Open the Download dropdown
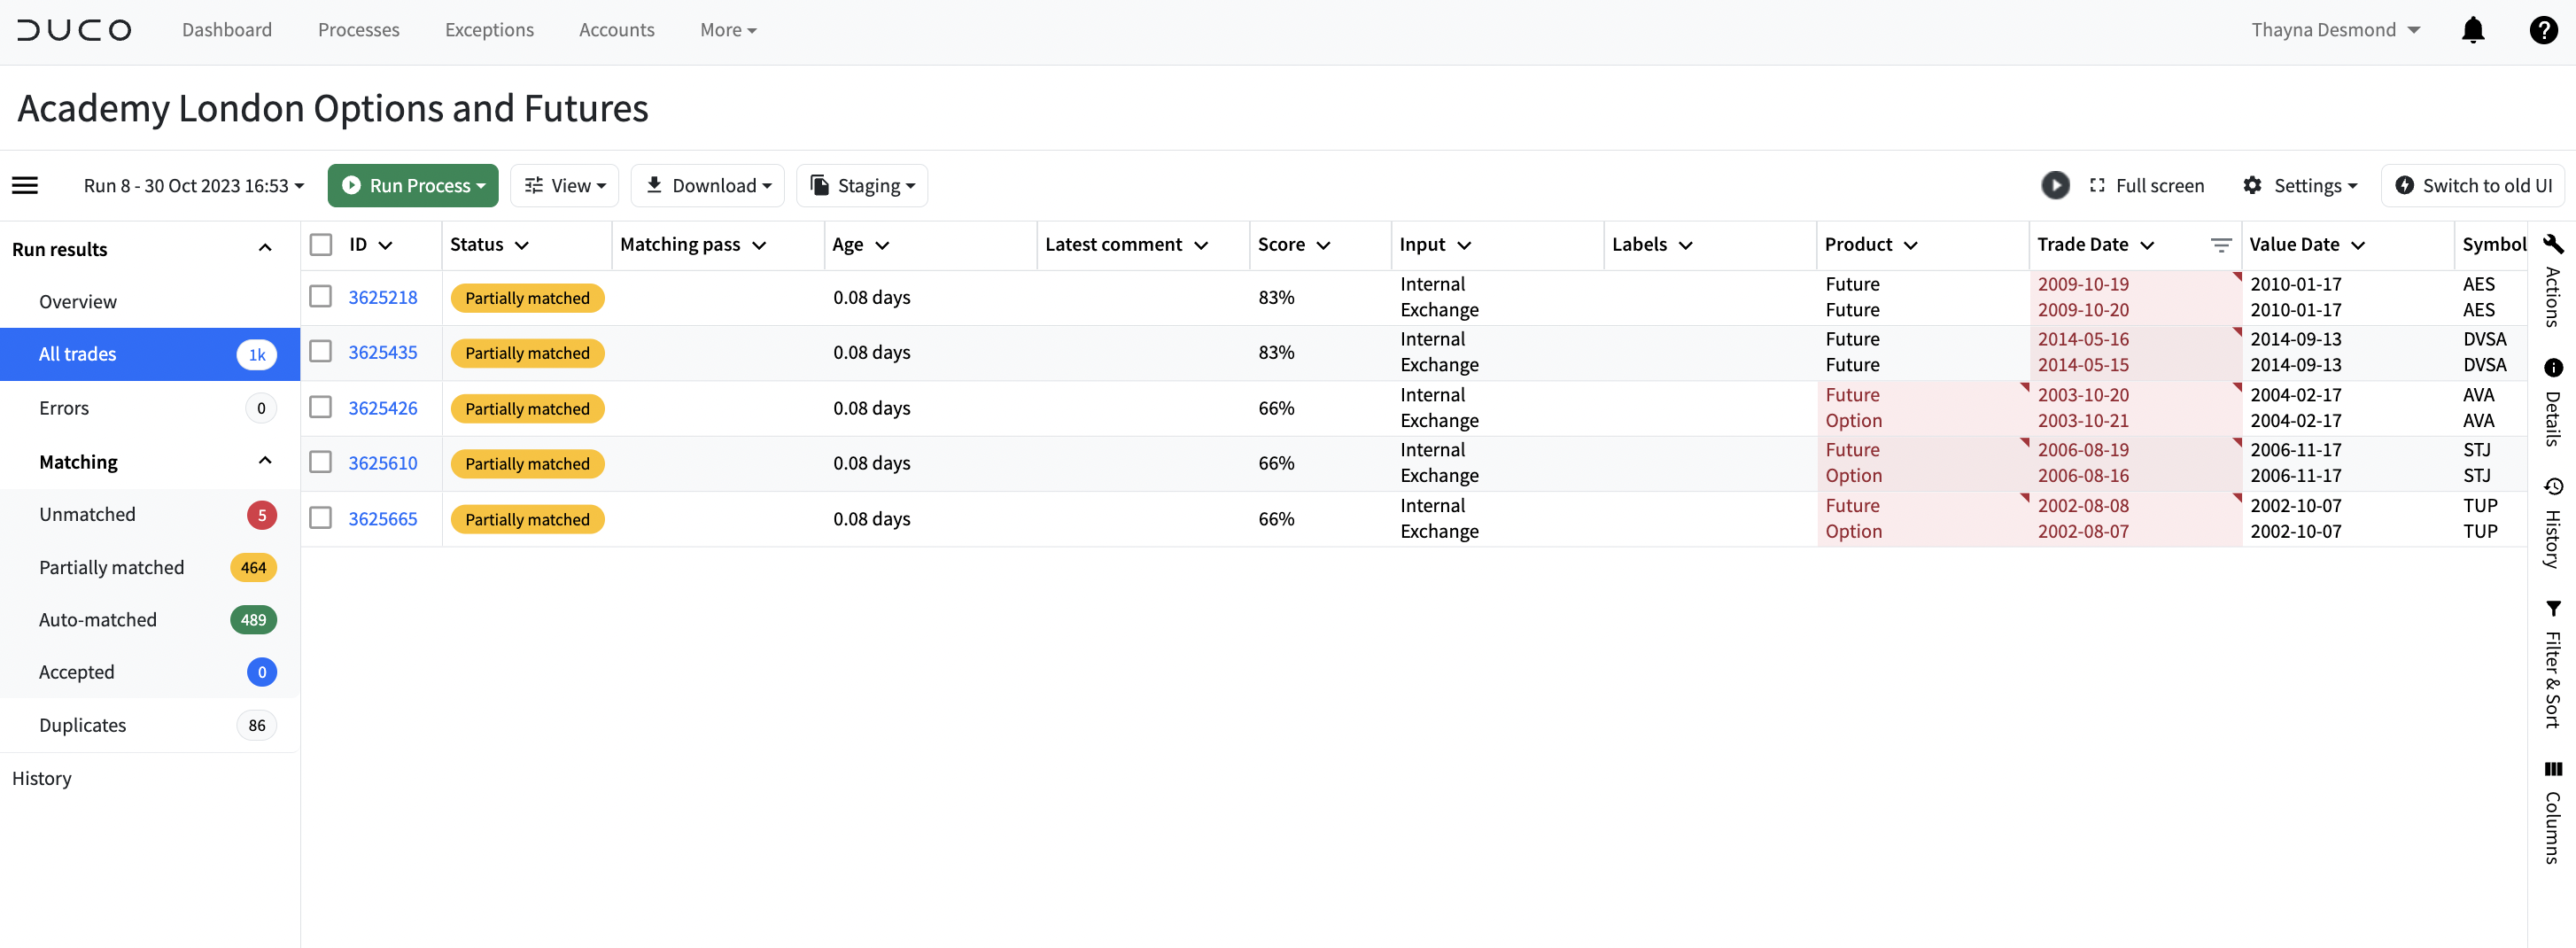Screen dimensions: 2576x948 coord(708,185)
